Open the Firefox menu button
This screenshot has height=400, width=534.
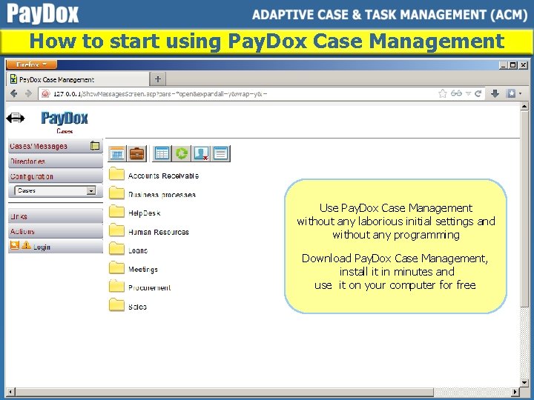click(x=31, y=64)
